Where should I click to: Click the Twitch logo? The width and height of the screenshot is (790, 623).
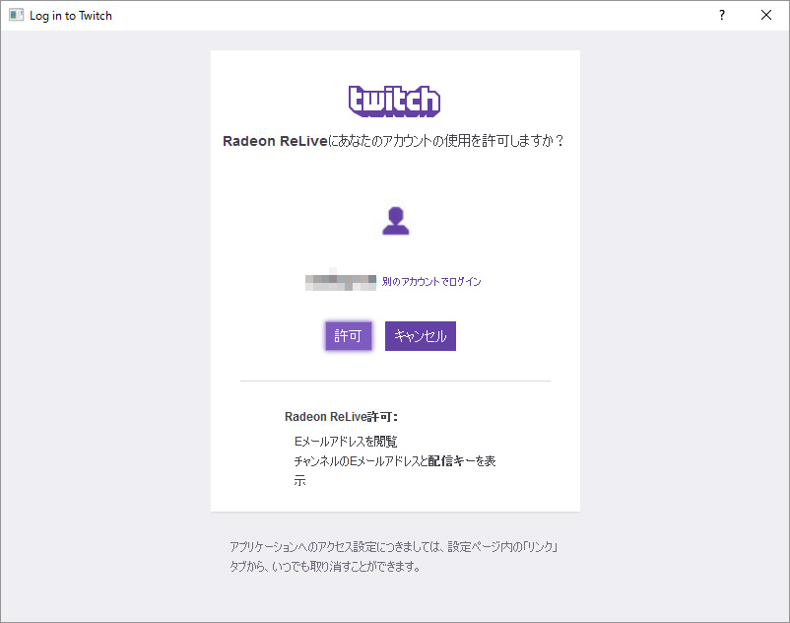(394, 101)
